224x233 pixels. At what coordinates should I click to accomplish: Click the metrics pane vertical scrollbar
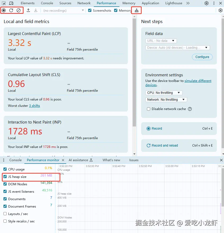click(134, 72)
